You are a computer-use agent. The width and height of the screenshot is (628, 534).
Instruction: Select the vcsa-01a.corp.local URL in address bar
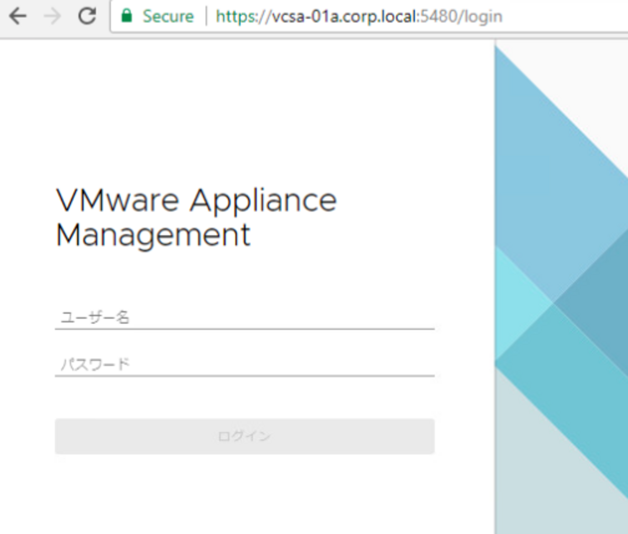359,16
